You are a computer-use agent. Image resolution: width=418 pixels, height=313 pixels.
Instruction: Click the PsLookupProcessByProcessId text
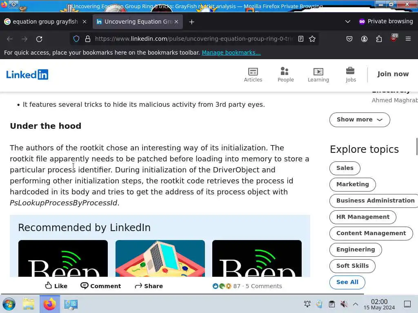coord(63,203)
